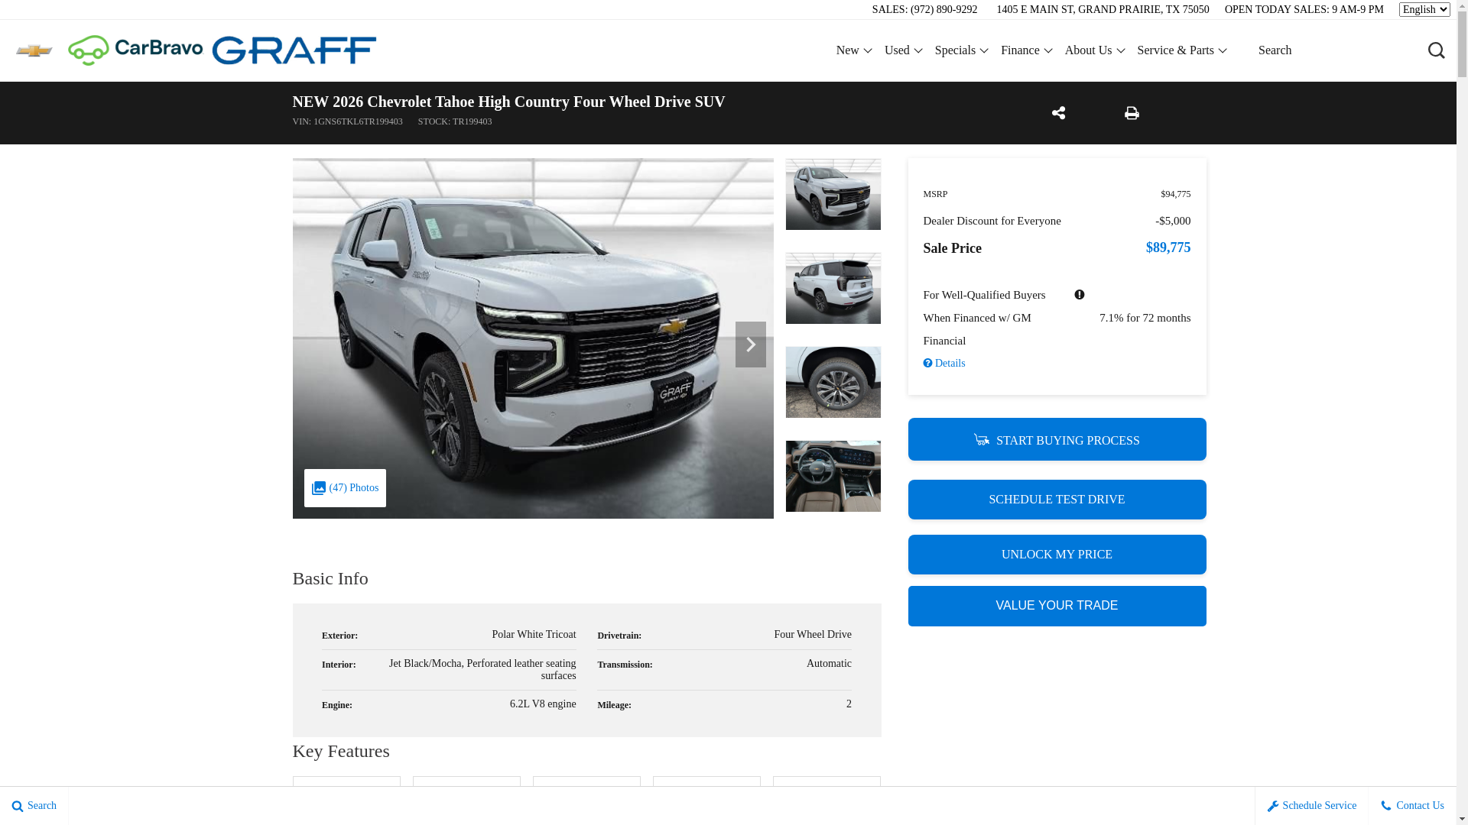Click Schedule Service in bottom bar
Image resolution: width=1468 pixels, height=825 pixels.
pos(1312,806)
